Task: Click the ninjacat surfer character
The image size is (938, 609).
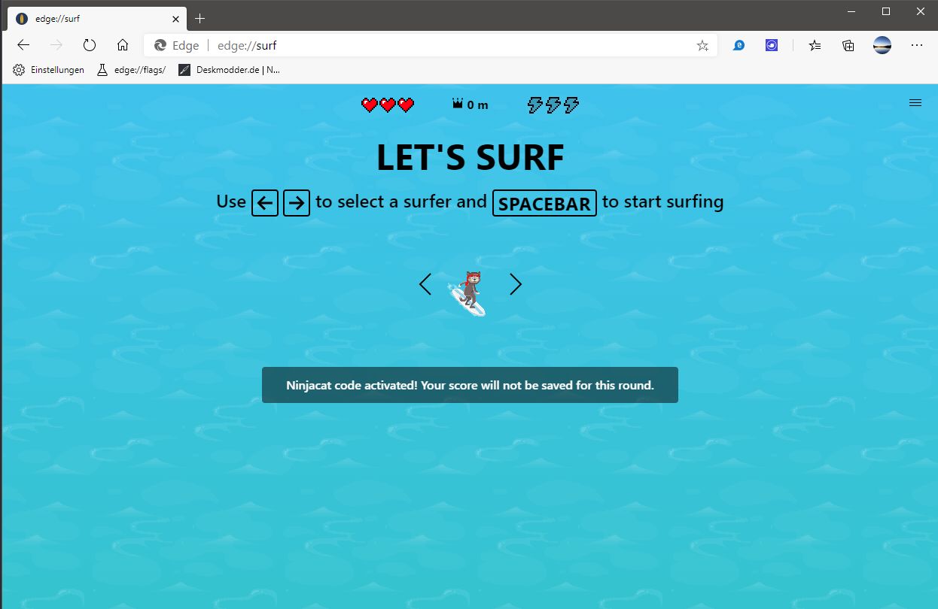Action: pos(470,293)
